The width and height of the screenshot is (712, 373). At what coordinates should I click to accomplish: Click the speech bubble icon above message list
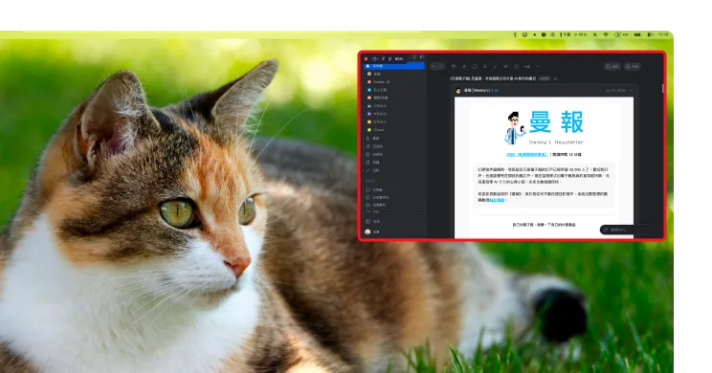point(414,56)
